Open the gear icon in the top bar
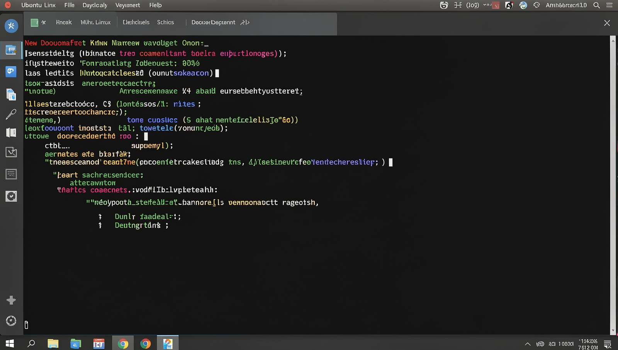 (537, 5)
